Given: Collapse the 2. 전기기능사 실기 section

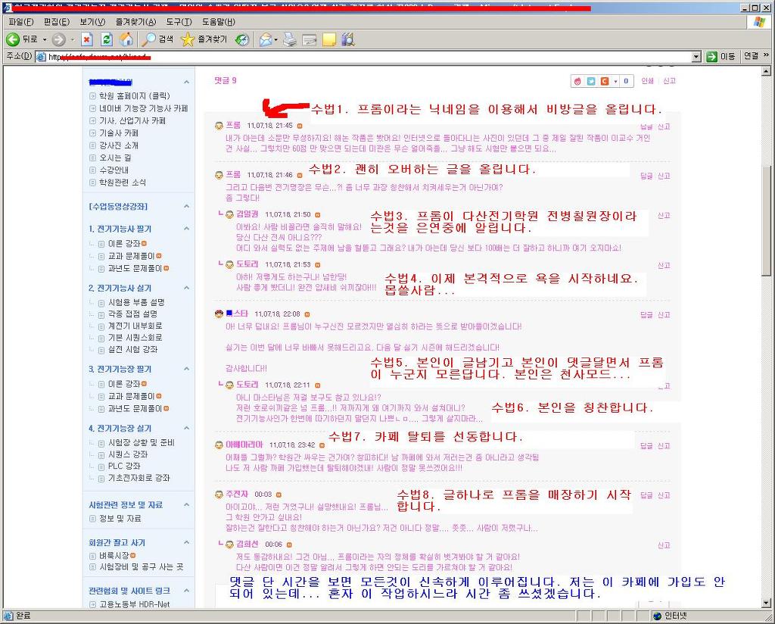Looking at the screenshot, I should click(x=187, y=288).
